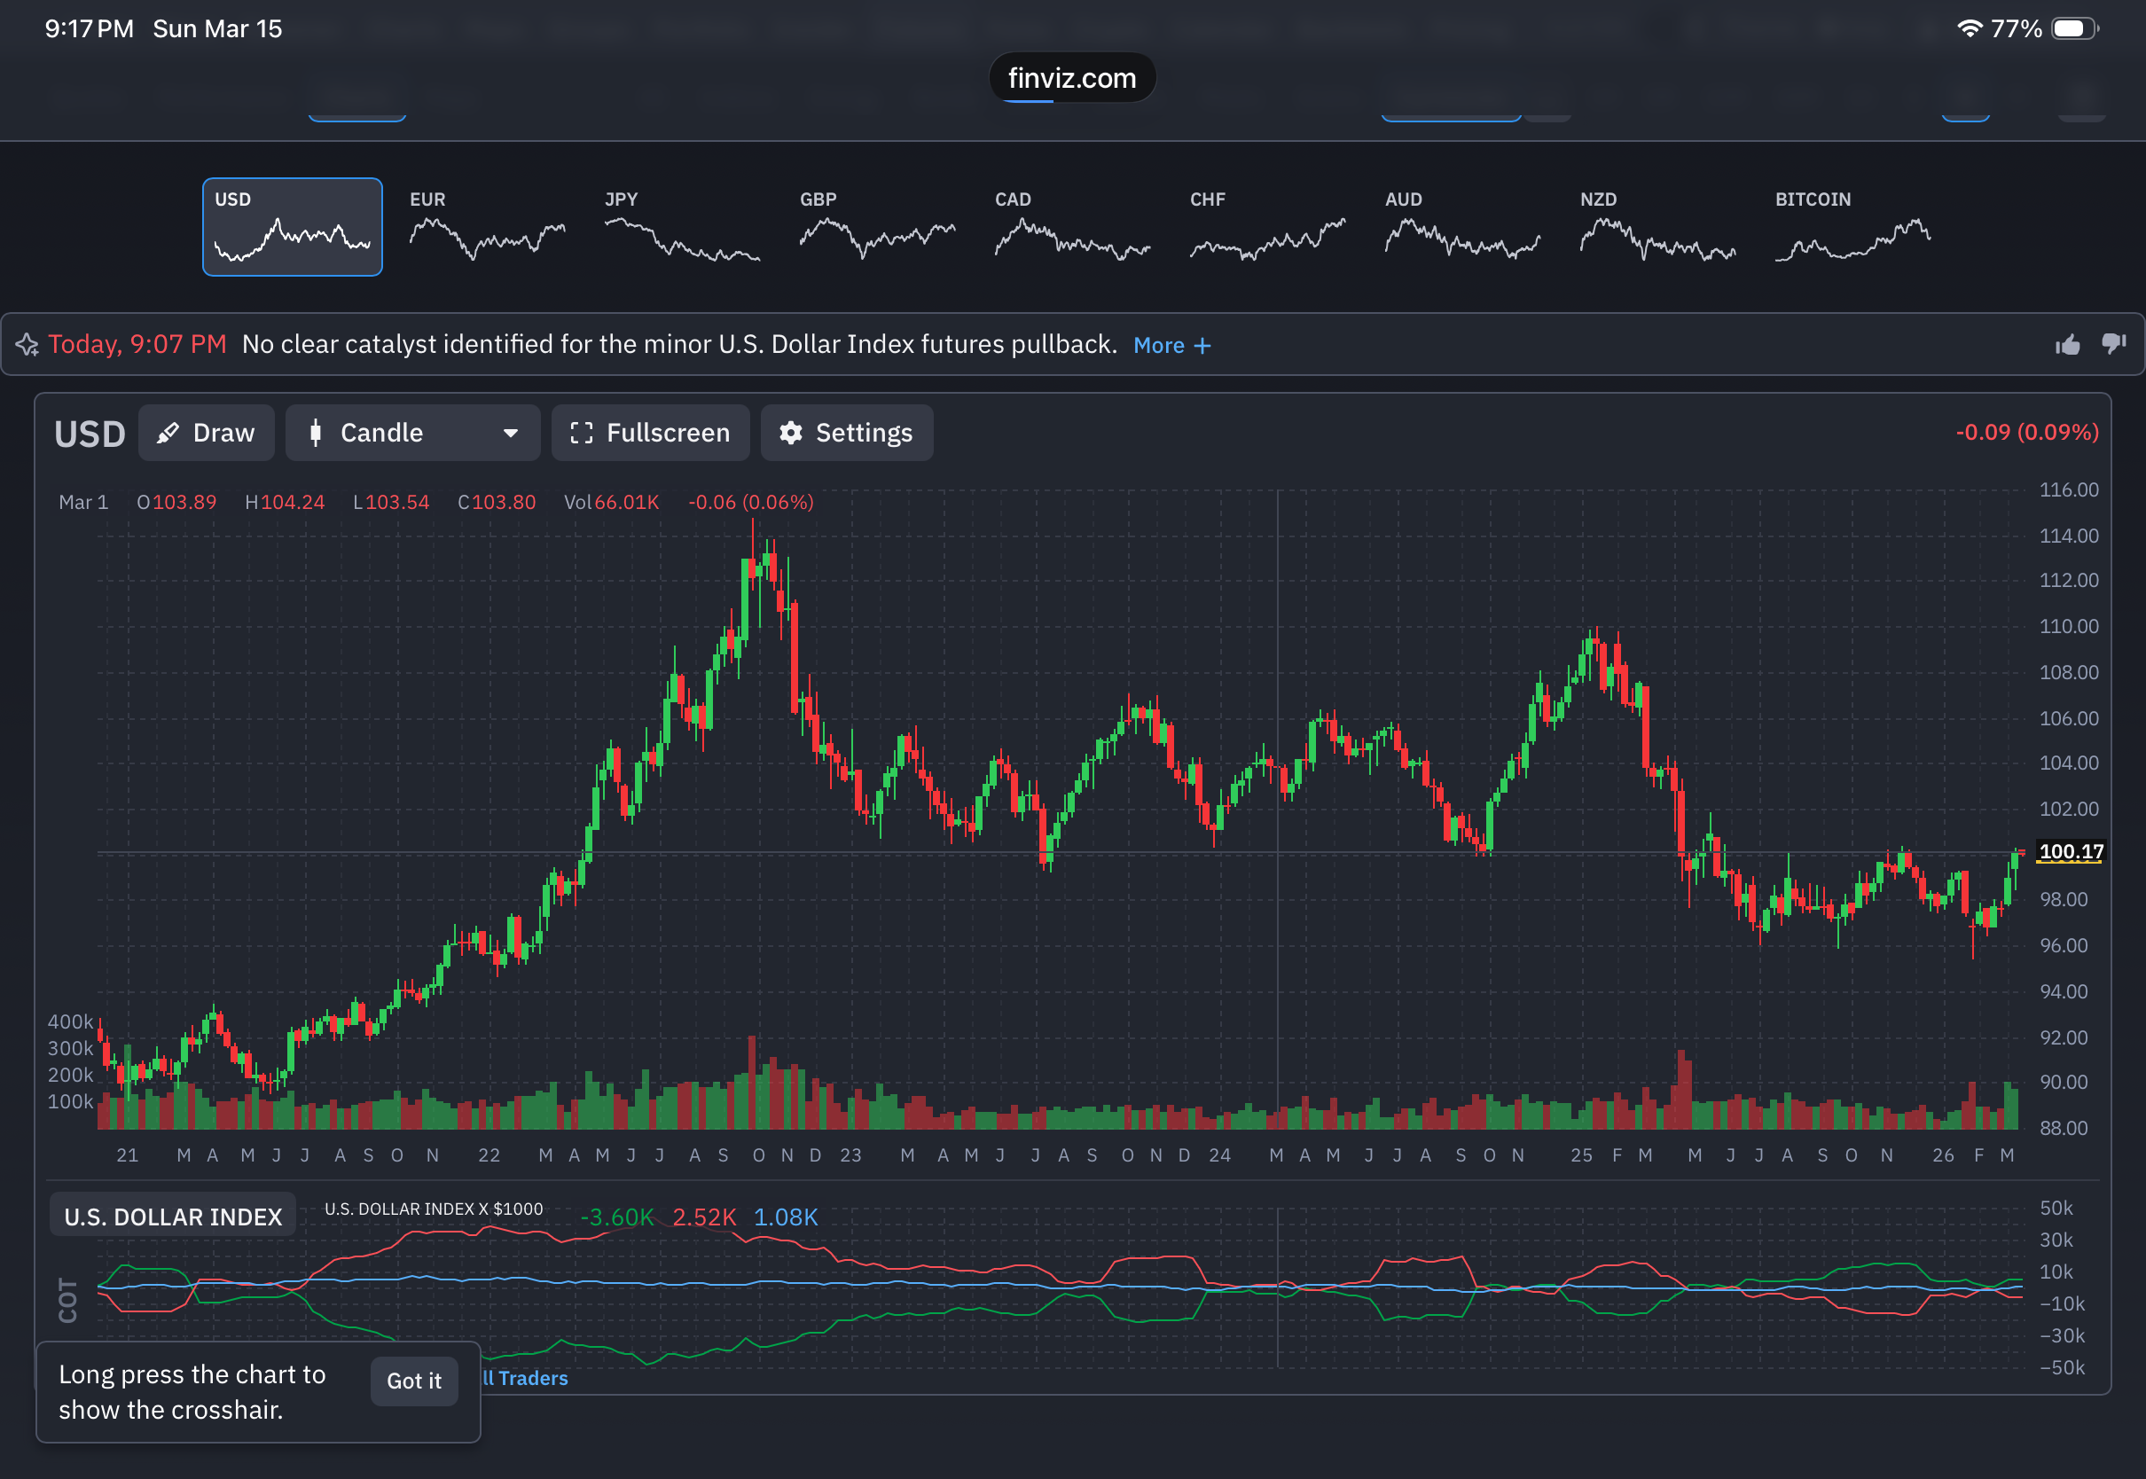
Task: Select the JPY currency thumbnail
Action: pos(682,227)
